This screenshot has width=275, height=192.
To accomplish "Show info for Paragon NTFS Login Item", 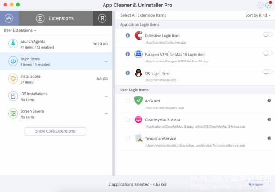I will pos(127,54).
